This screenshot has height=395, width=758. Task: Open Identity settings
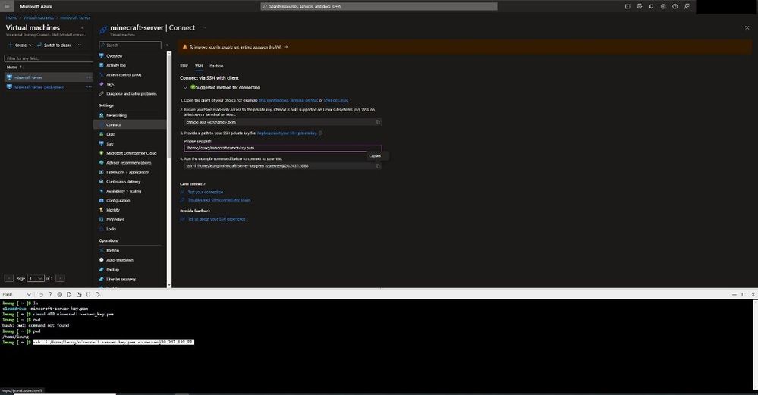tap(112, 210)
